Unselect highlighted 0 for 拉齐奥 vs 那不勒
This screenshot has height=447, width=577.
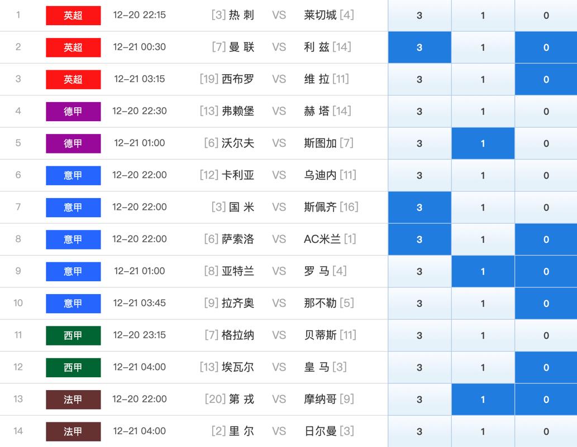tap(546, 303)
